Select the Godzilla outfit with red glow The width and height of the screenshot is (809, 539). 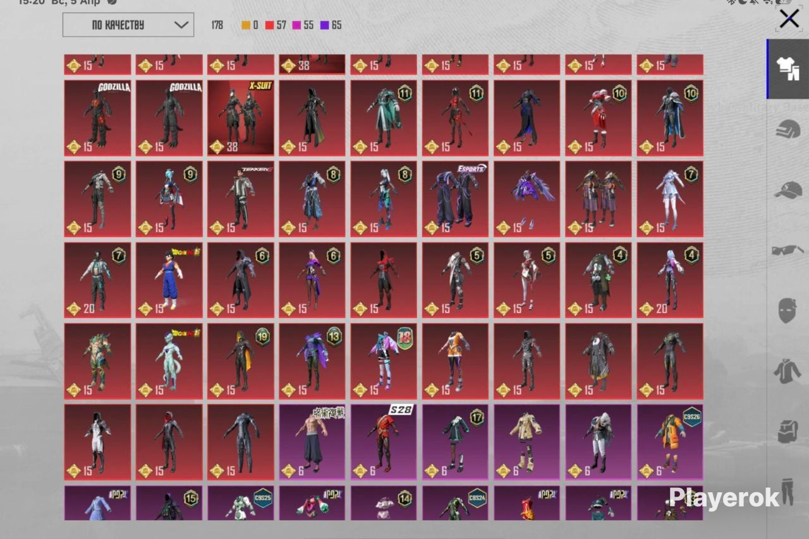(x=97, y=118)
